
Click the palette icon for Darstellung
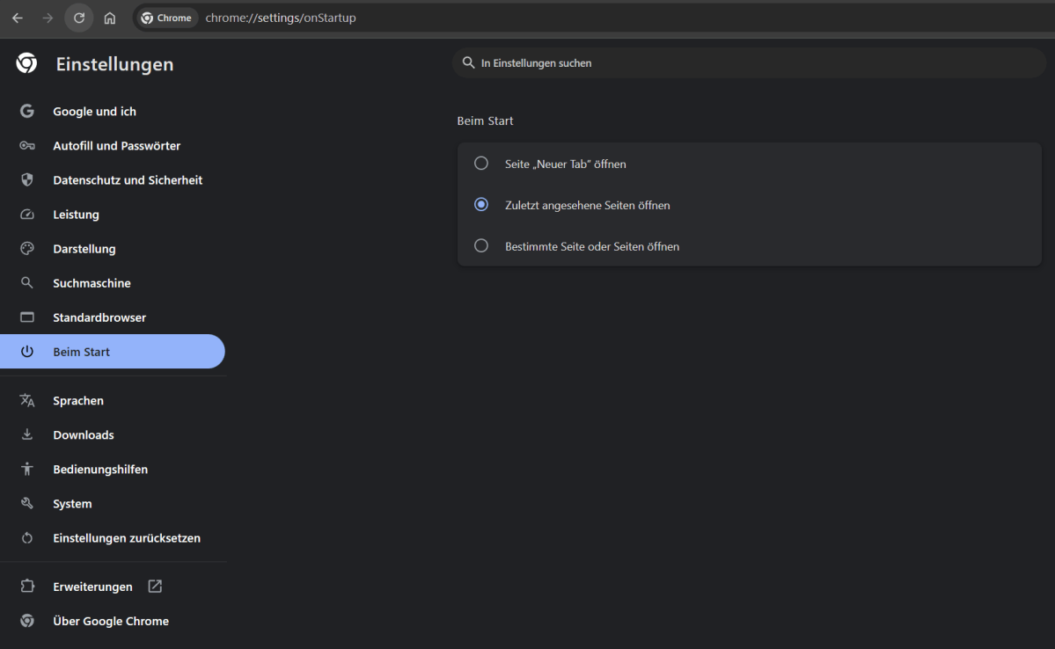[27, 248]
